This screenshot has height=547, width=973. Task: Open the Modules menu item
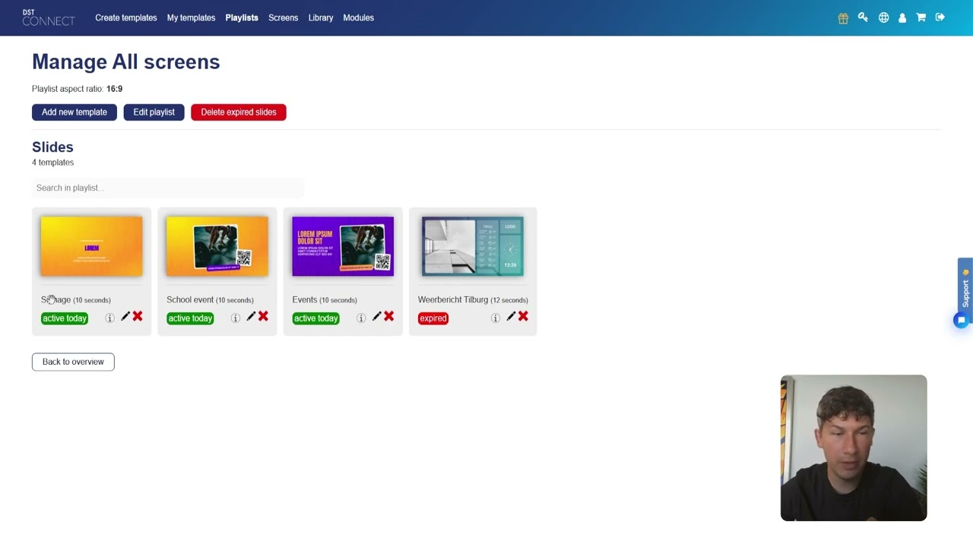click(x=358, y=17)
